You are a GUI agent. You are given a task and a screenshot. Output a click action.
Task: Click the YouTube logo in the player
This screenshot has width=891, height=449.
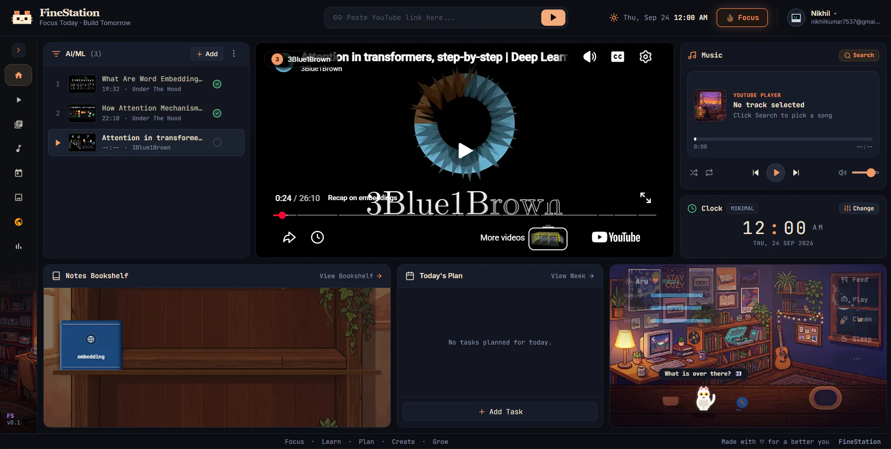click(616, 237)
